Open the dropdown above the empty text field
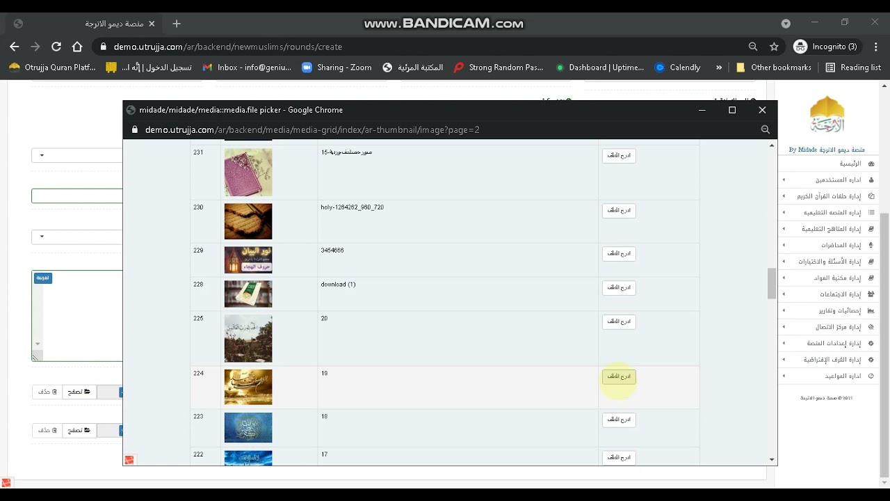The image size is (890, 501). (x=76, y=155)
